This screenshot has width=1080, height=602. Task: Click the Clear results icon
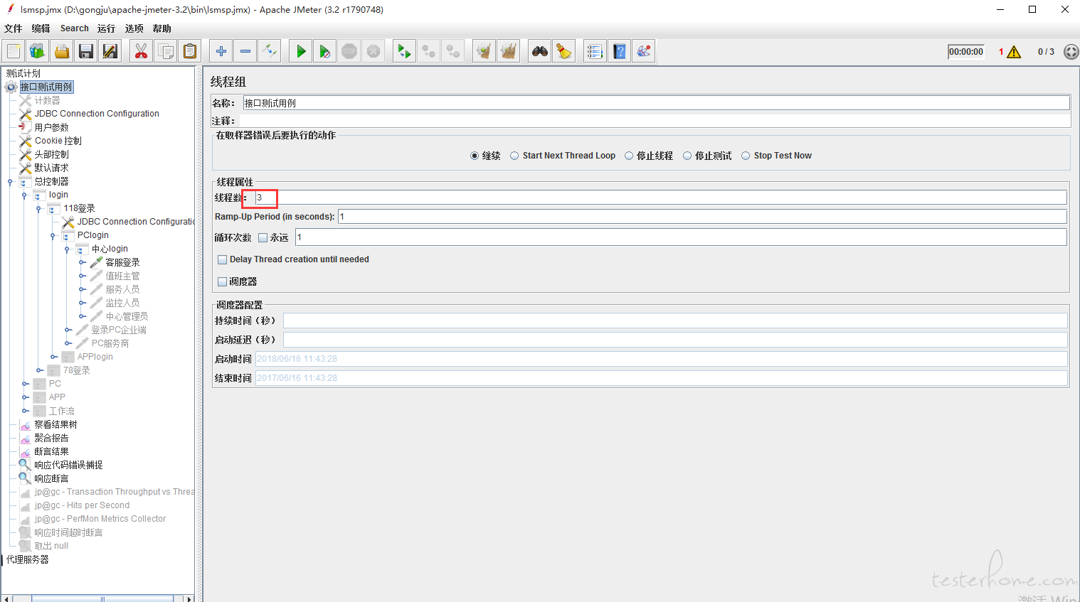tap(484, 51)
